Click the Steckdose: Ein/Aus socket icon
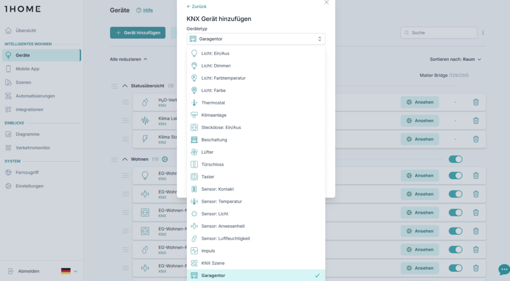This screenshot has width=510, height=281. tap(194, 127)
